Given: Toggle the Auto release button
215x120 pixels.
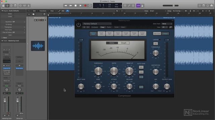Looking at the screenshot, I should click(x=141, y=87).
